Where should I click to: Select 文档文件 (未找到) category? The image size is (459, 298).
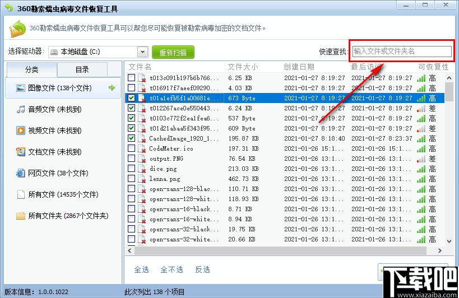pos(63,152)
